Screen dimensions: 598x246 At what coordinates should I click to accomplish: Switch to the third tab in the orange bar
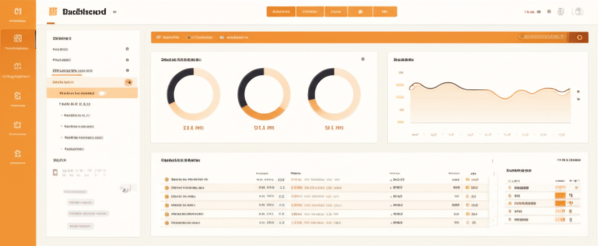coord(234,37)
